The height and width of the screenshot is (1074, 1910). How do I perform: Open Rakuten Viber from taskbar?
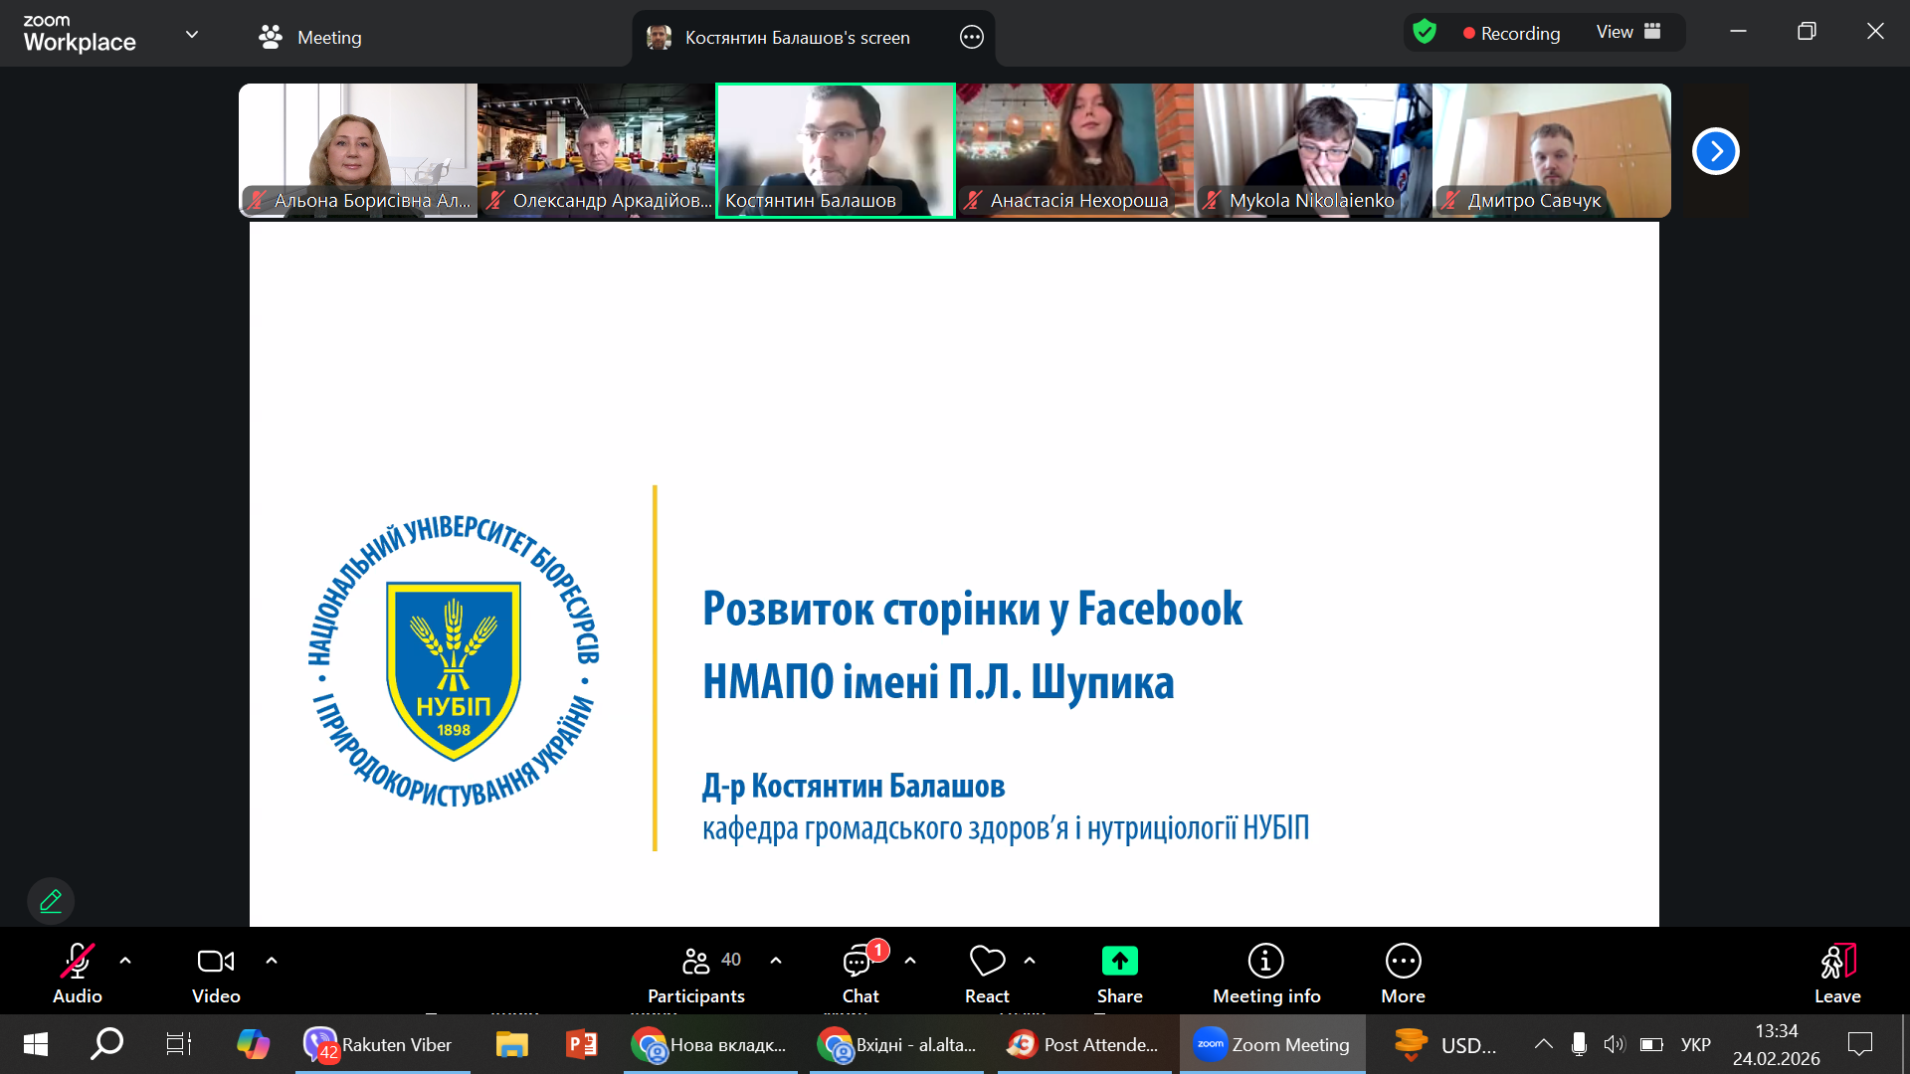click(x=379, y=1044)
